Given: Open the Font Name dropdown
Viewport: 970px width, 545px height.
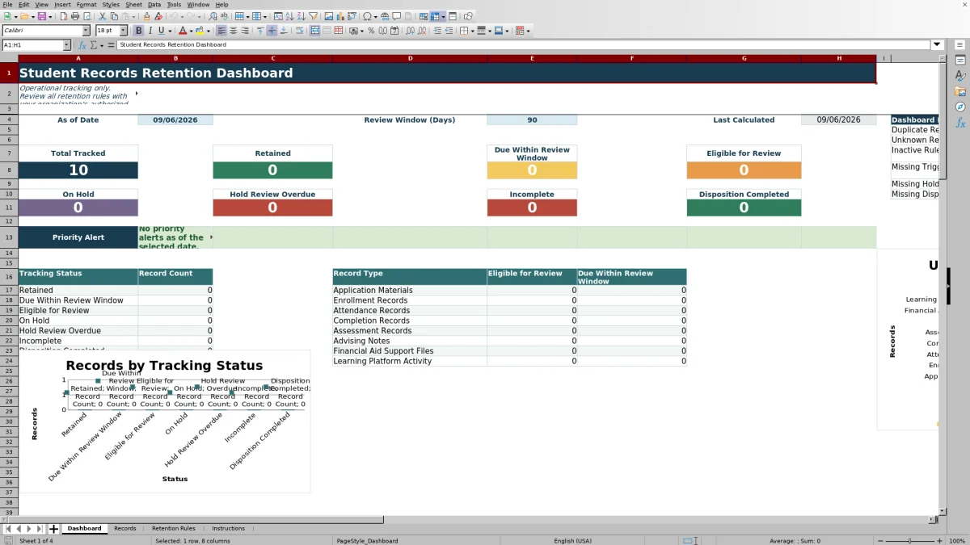Looking at the screenshot, I should point(86,31).
